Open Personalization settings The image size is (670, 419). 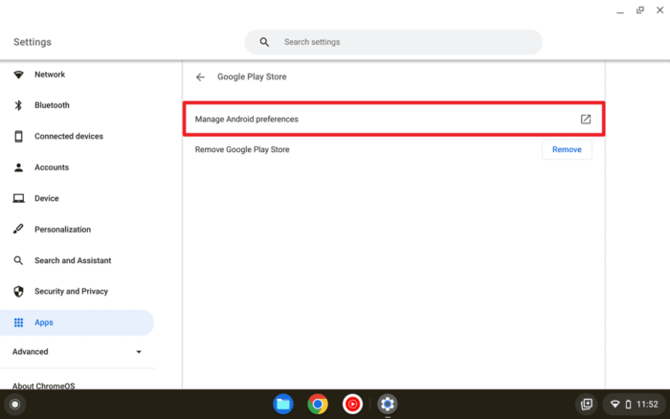pyautogui.click(x=77, y=230)
